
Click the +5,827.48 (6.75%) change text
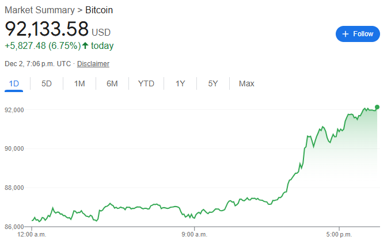tap(42, 46)
